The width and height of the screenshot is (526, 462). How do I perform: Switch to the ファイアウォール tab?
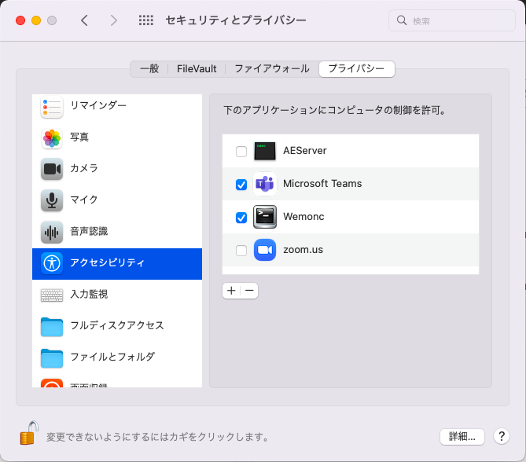click(x=272, y=68)
